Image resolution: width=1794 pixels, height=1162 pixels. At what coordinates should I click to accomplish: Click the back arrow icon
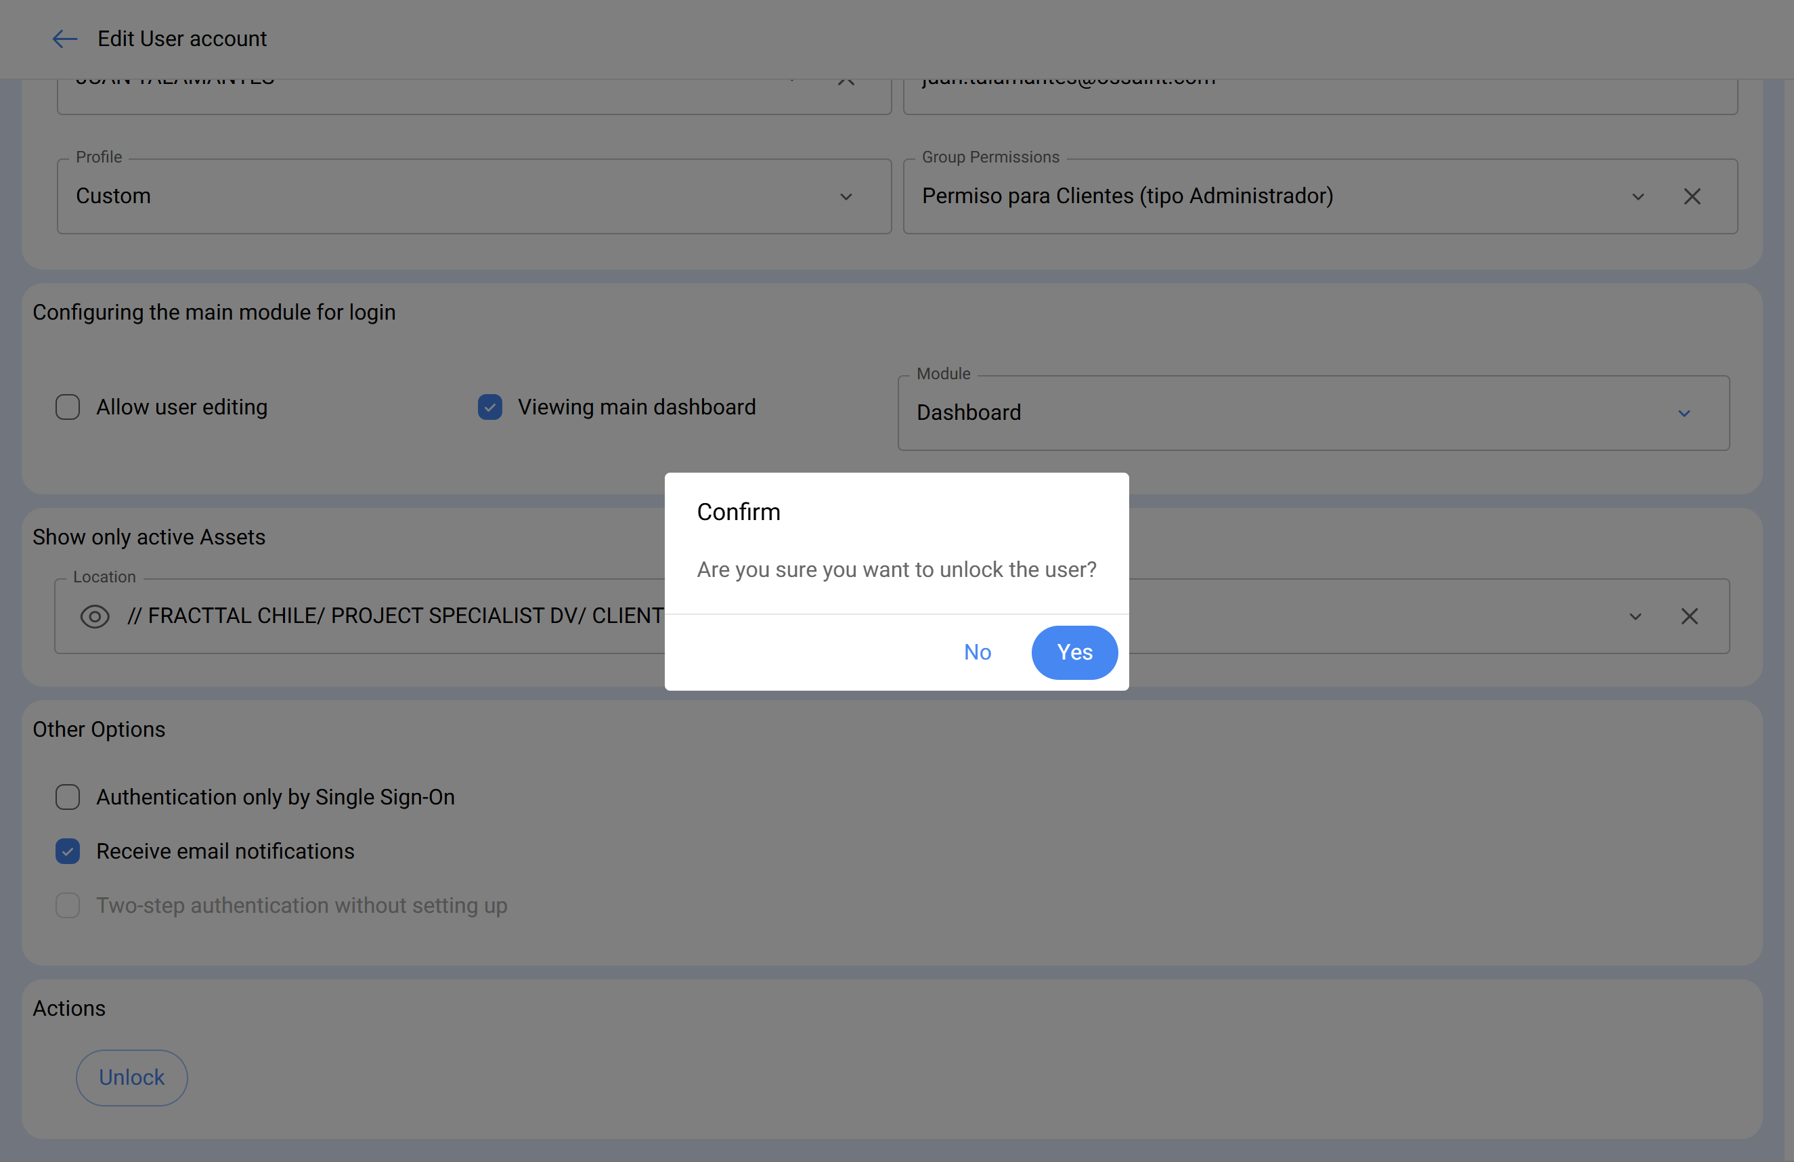(65, 39)
